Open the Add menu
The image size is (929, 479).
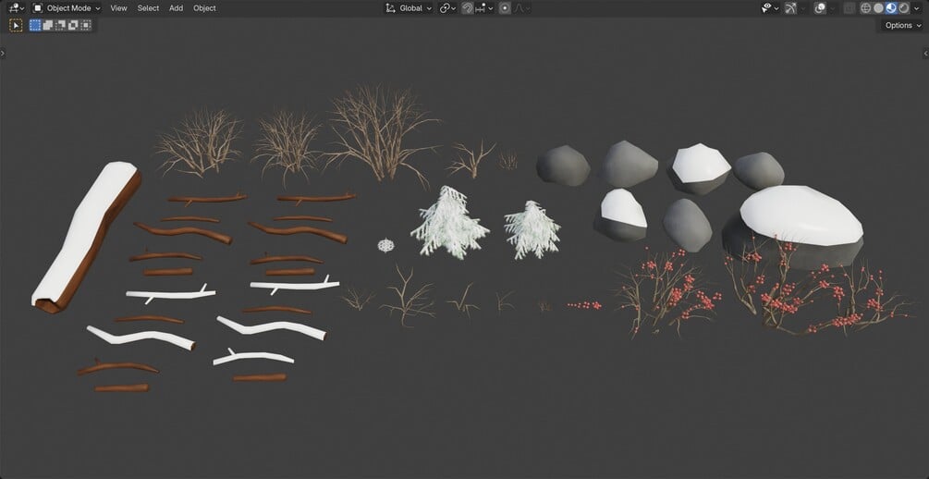pos(176,8)
